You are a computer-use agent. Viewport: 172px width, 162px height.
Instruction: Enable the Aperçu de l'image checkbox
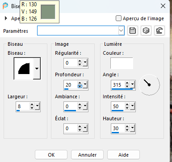click(x=118, y=18)
